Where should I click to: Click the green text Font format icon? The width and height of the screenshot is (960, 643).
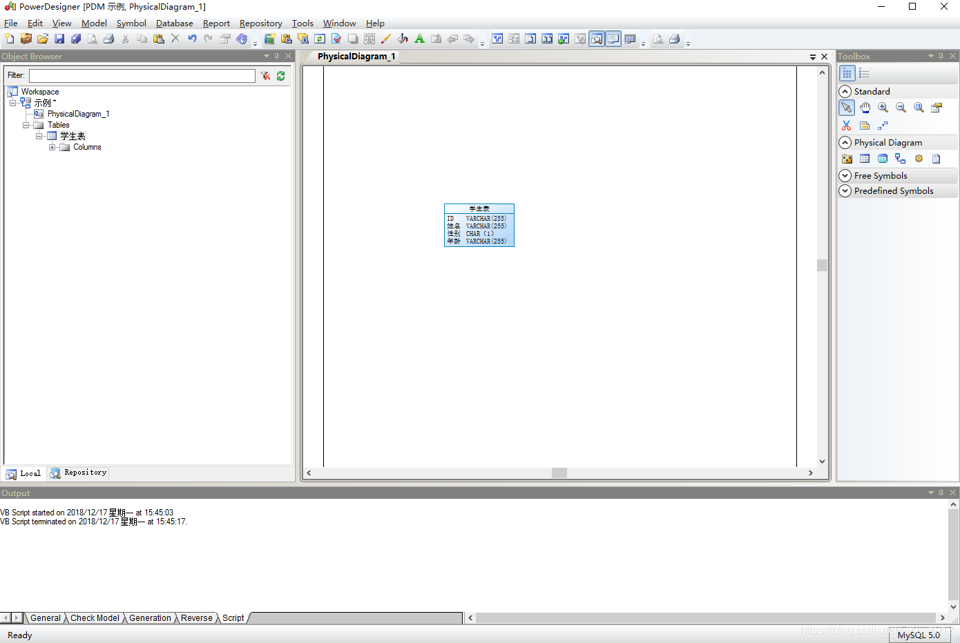pyautogui.click(x=419, y=39)
